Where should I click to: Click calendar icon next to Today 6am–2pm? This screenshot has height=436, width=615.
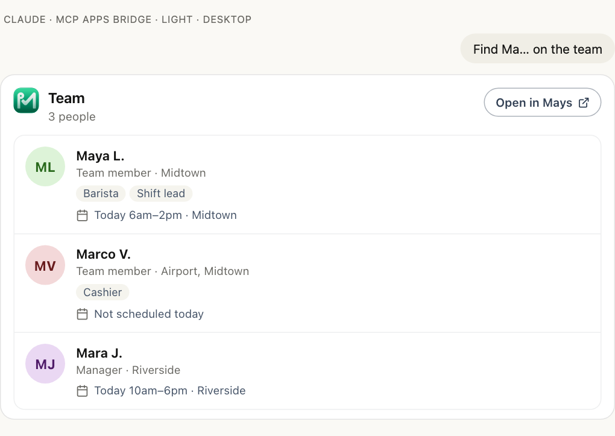click(83, 215)
